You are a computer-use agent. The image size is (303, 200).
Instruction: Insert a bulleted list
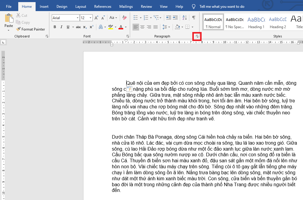(x=135, y=18)
